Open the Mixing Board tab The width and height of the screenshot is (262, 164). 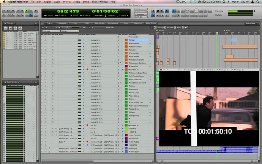pos(113,23)
